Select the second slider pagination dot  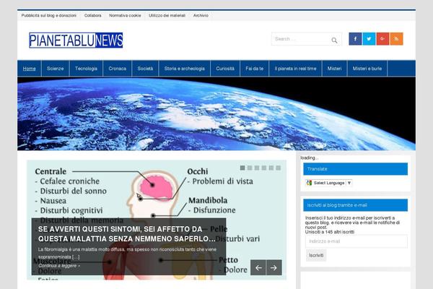point(250,168)
